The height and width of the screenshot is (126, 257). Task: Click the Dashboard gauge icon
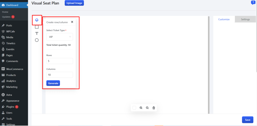coord(3,5)
